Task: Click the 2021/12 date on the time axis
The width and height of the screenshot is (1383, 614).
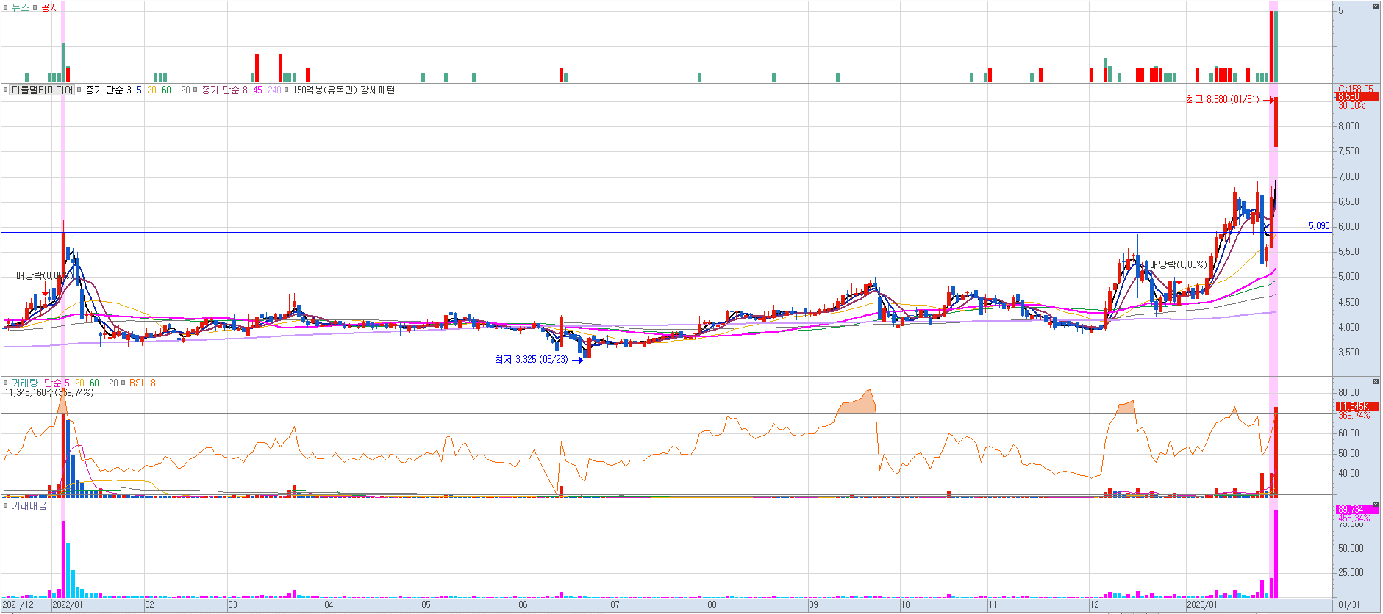Action: (18, 605)
